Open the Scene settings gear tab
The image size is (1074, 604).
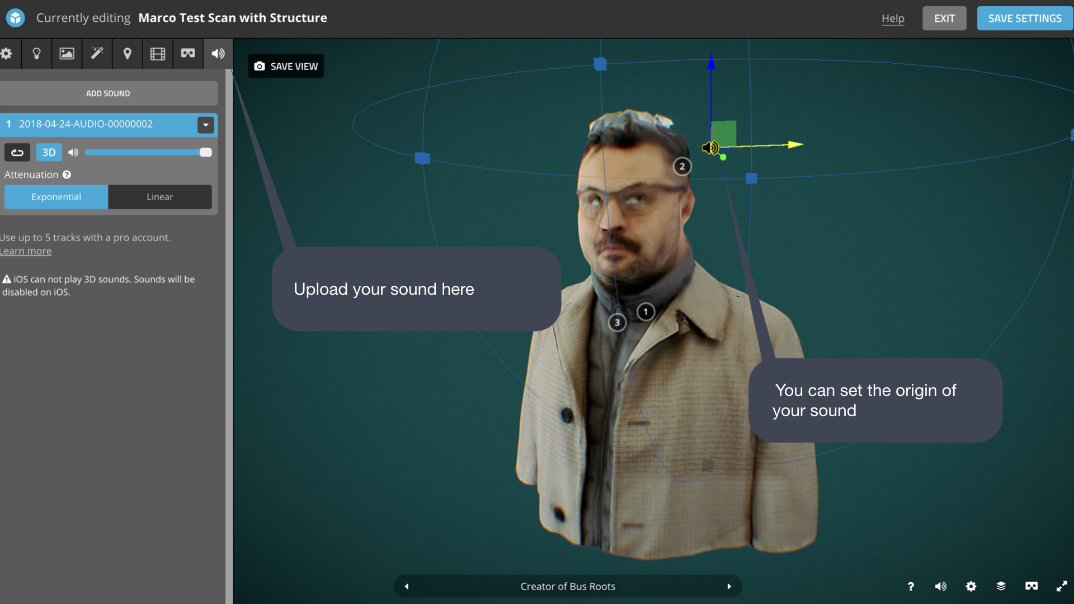[x=7, y=54]
